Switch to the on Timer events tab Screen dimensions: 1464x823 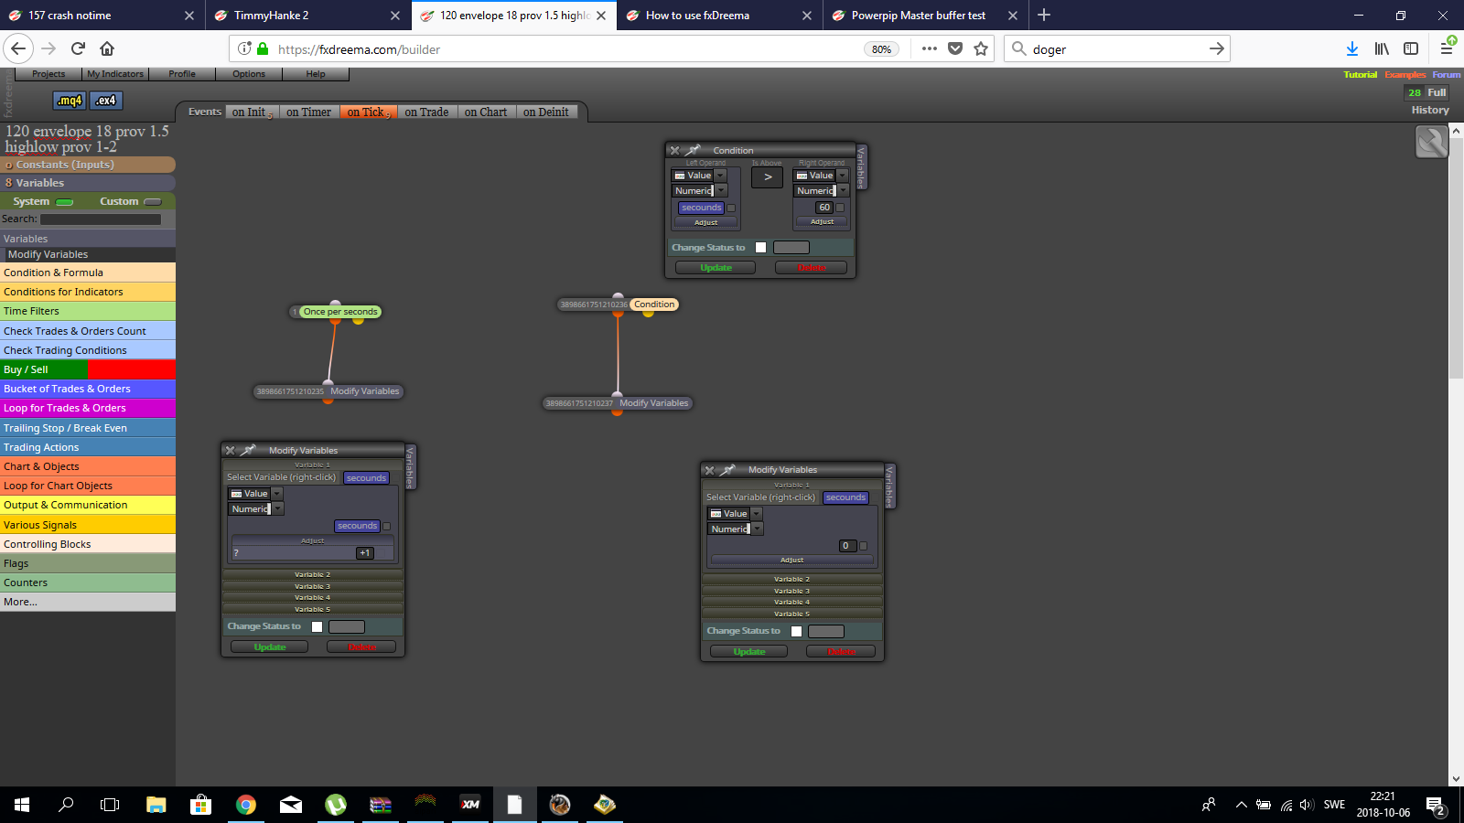[x=308, y=112]
